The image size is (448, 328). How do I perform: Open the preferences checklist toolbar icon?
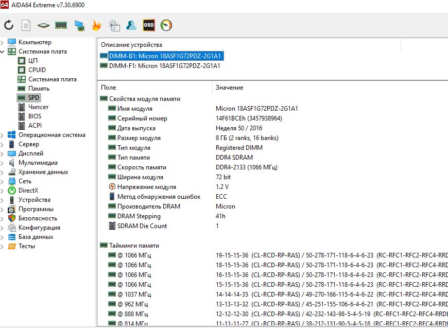tap(114, 25)
